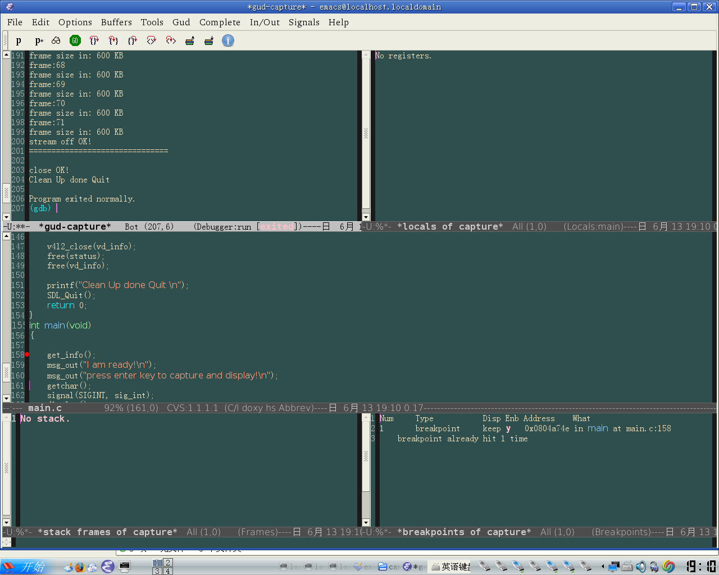Click the fifth toolbar icon, a braces pair with red arrow

[94, 40]
